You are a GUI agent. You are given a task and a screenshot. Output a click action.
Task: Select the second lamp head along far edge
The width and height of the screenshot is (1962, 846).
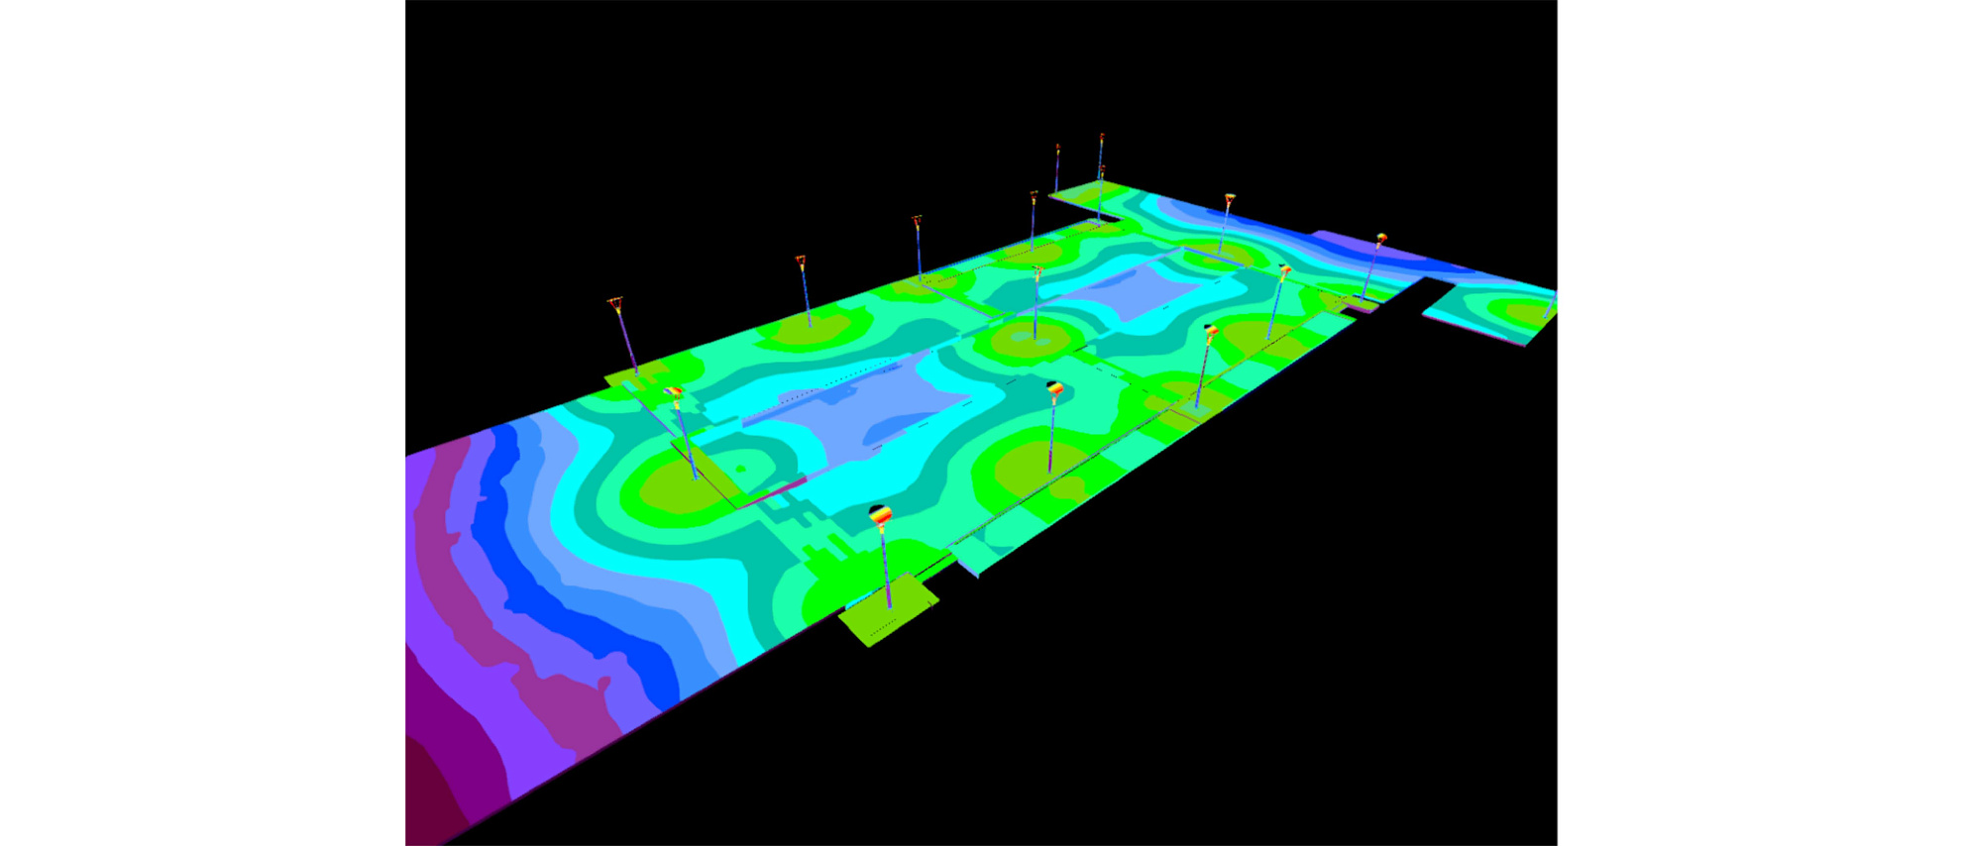coord(801,262)
